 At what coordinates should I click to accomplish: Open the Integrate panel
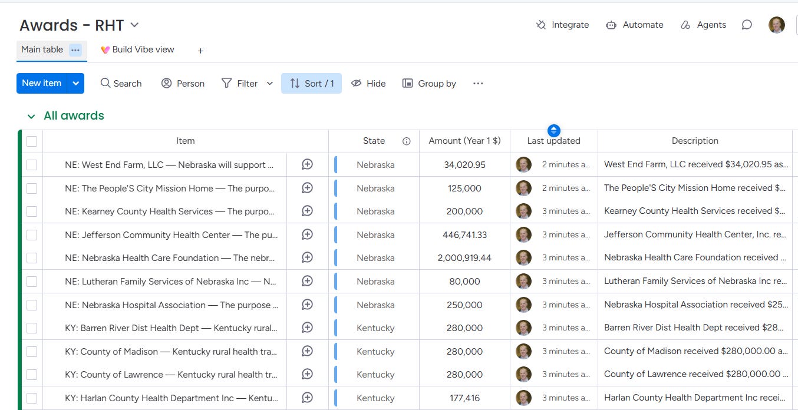pyautogui.click(x=562, y=25)
